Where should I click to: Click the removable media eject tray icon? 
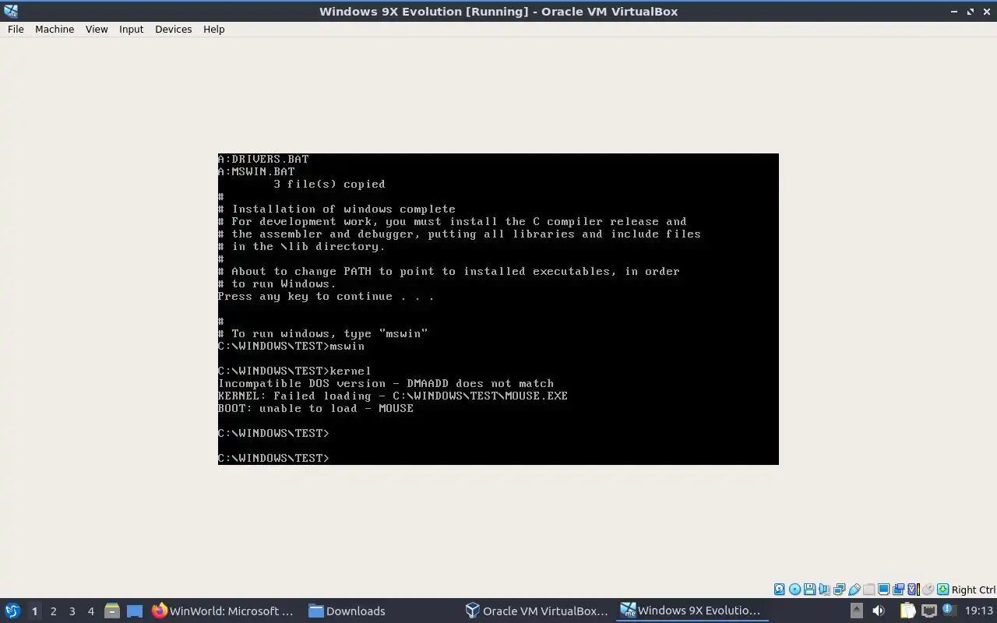[857, 611]
